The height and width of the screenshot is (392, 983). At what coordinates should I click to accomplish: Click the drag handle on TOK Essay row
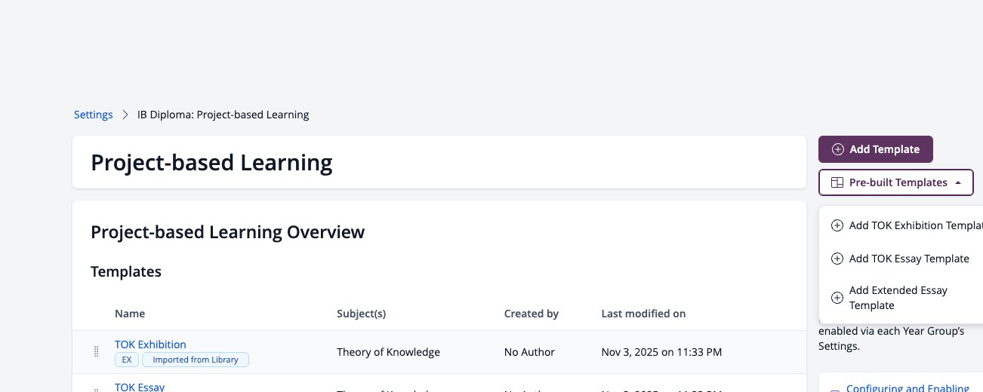coord(96,390)
